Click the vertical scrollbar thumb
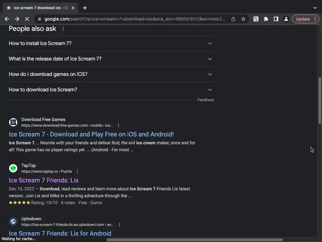The width and height of the screenshot is (322, 242). click(x=320, y=101)
